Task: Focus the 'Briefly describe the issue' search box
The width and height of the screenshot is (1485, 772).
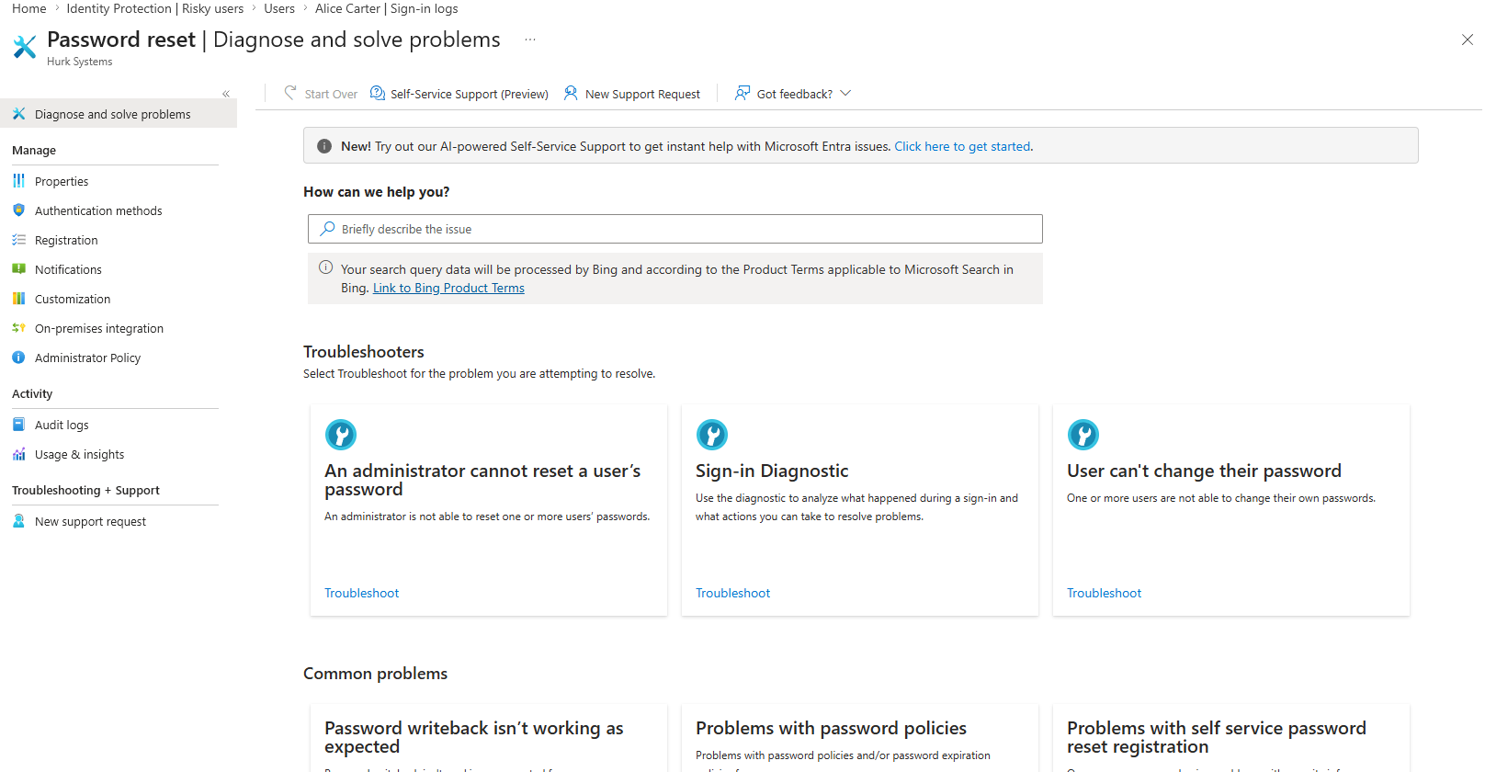Action: click(675, 229)
